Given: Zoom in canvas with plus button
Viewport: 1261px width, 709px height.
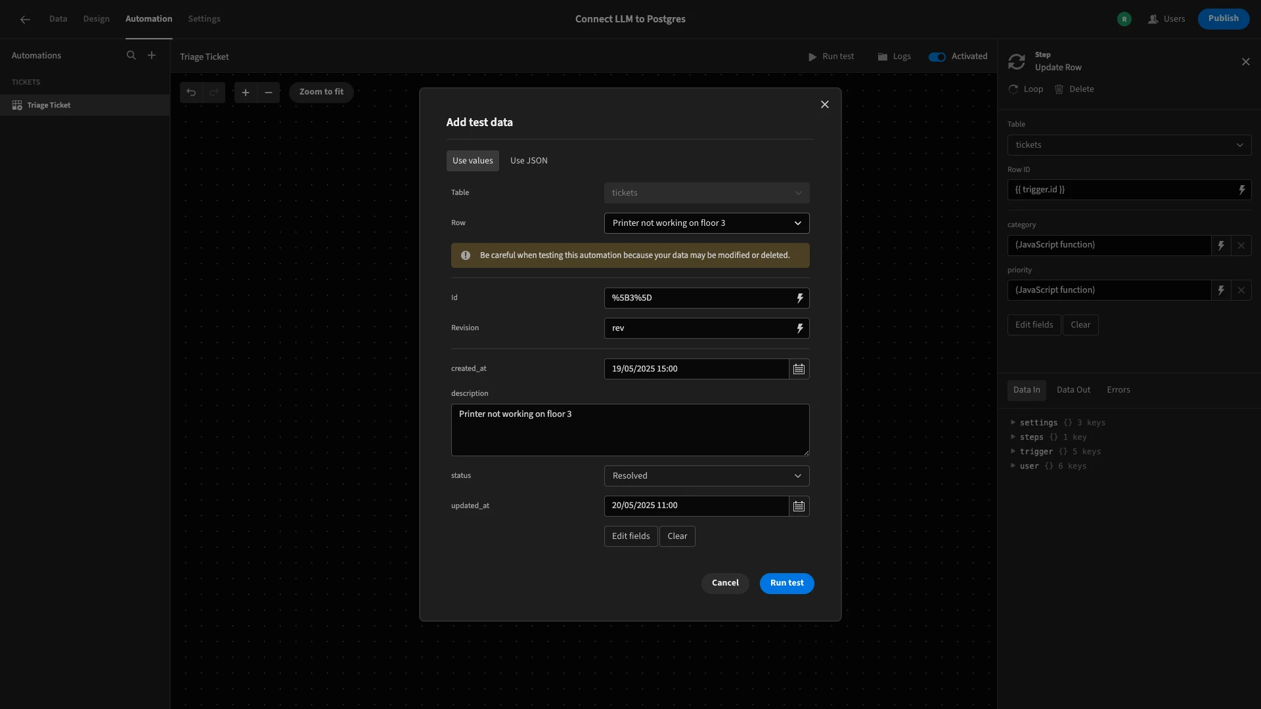Looking at the screenshot, I should point(246,93).
